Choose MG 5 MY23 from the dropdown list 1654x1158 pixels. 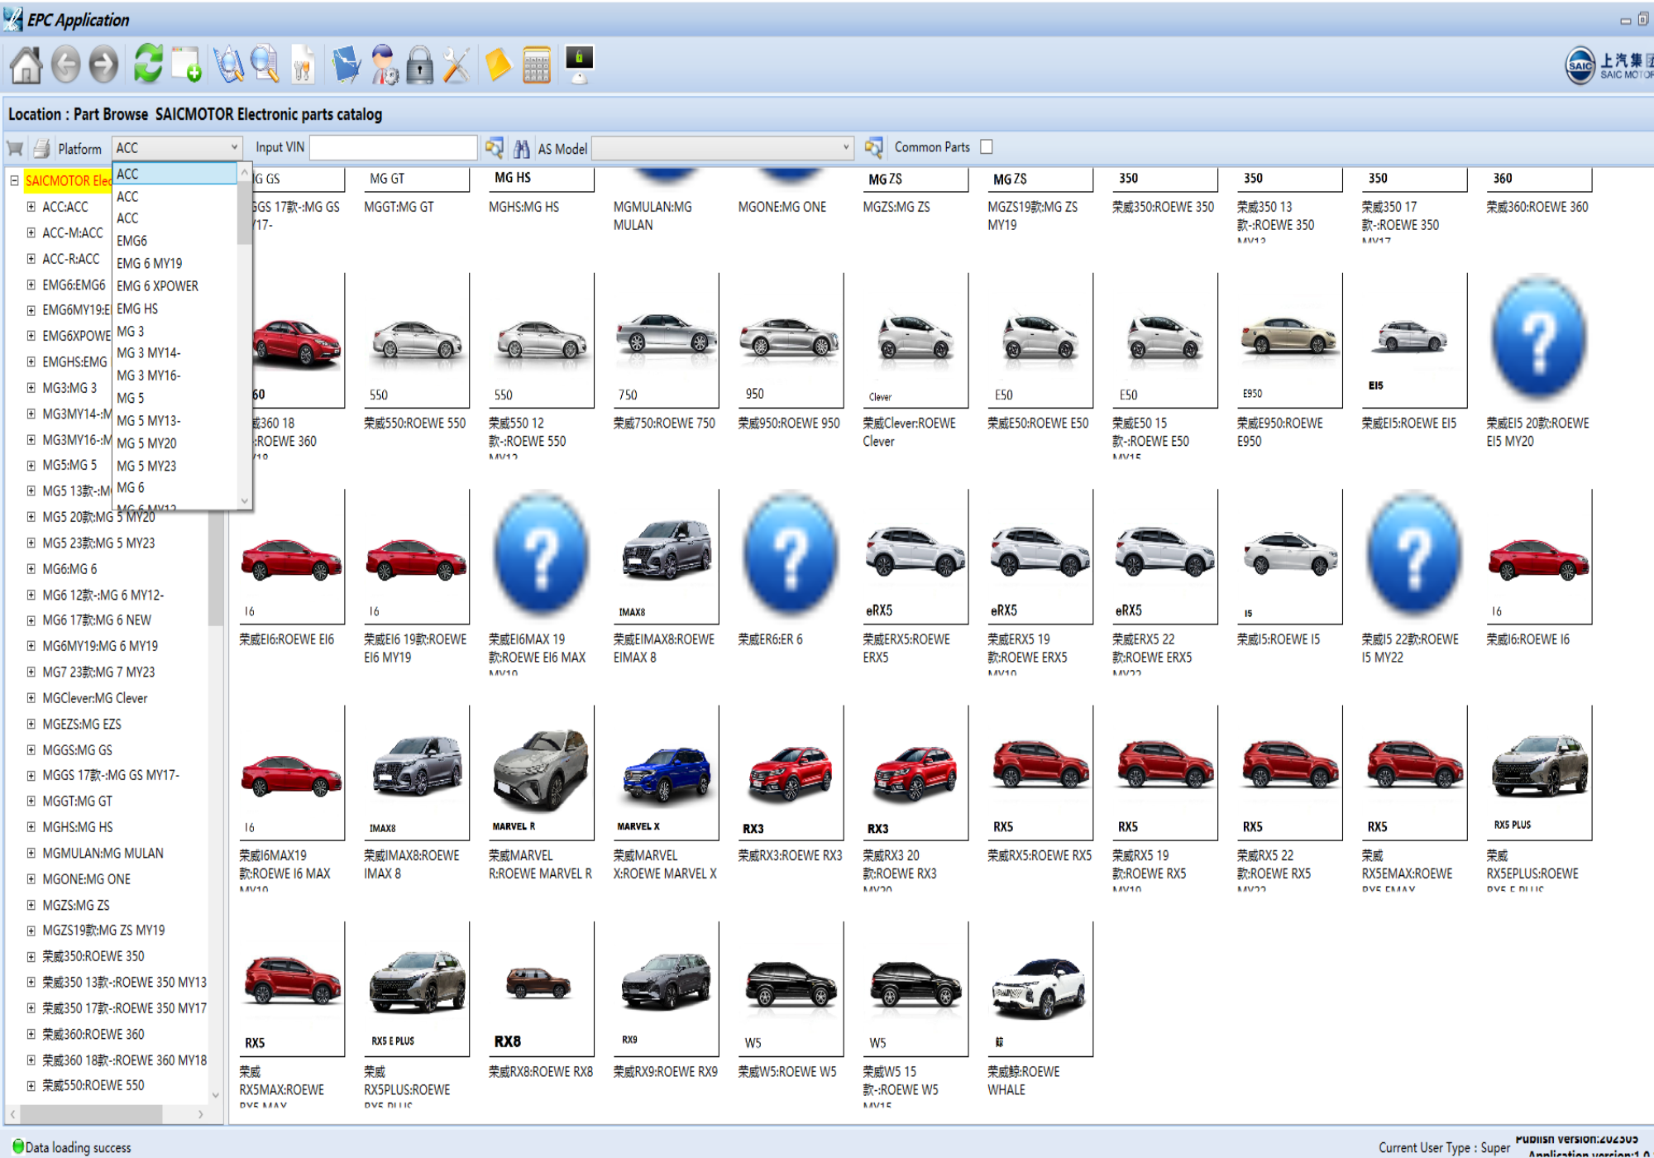pos(146,466)
